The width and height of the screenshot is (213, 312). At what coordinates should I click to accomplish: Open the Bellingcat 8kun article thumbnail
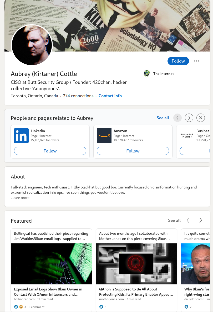(x=51, y=264)
